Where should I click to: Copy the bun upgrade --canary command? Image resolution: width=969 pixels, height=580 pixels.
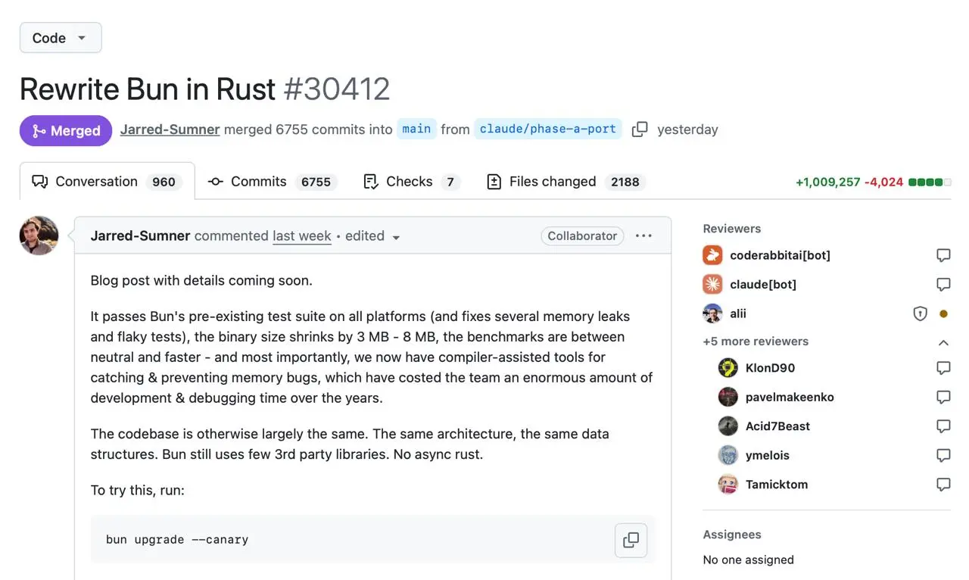(x=631, y=540)
